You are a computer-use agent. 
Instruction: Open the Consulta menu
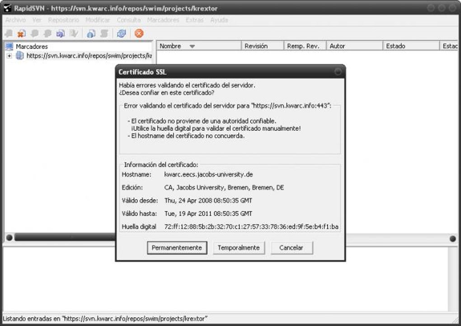click(128, 20)
